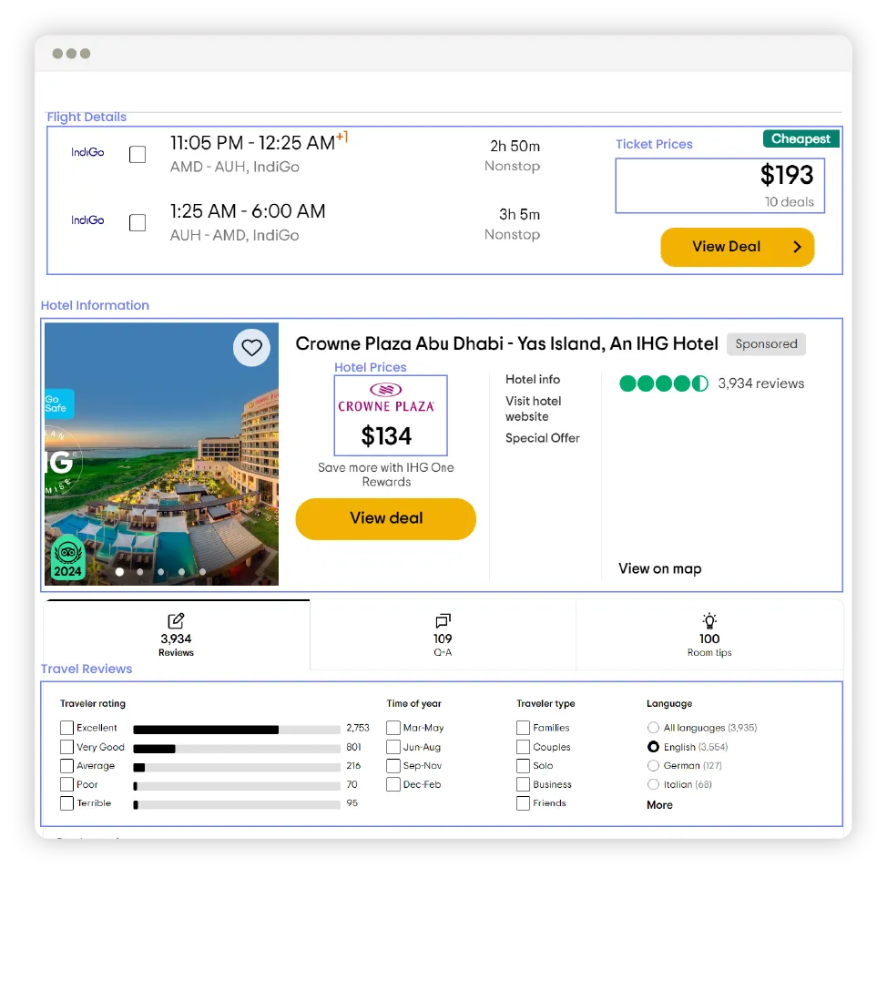The width and height of the screenshot is (887, 991).
Task: Open the Hotel info link
Action: click(533, 379)
